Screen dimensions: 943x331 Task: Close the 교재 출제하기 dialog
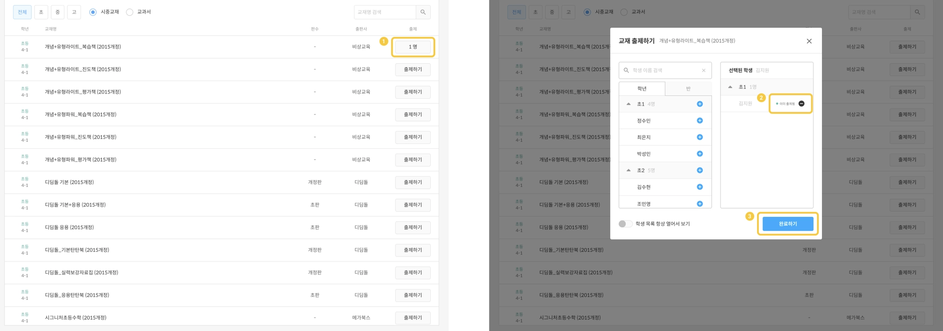tap(809, 41)
